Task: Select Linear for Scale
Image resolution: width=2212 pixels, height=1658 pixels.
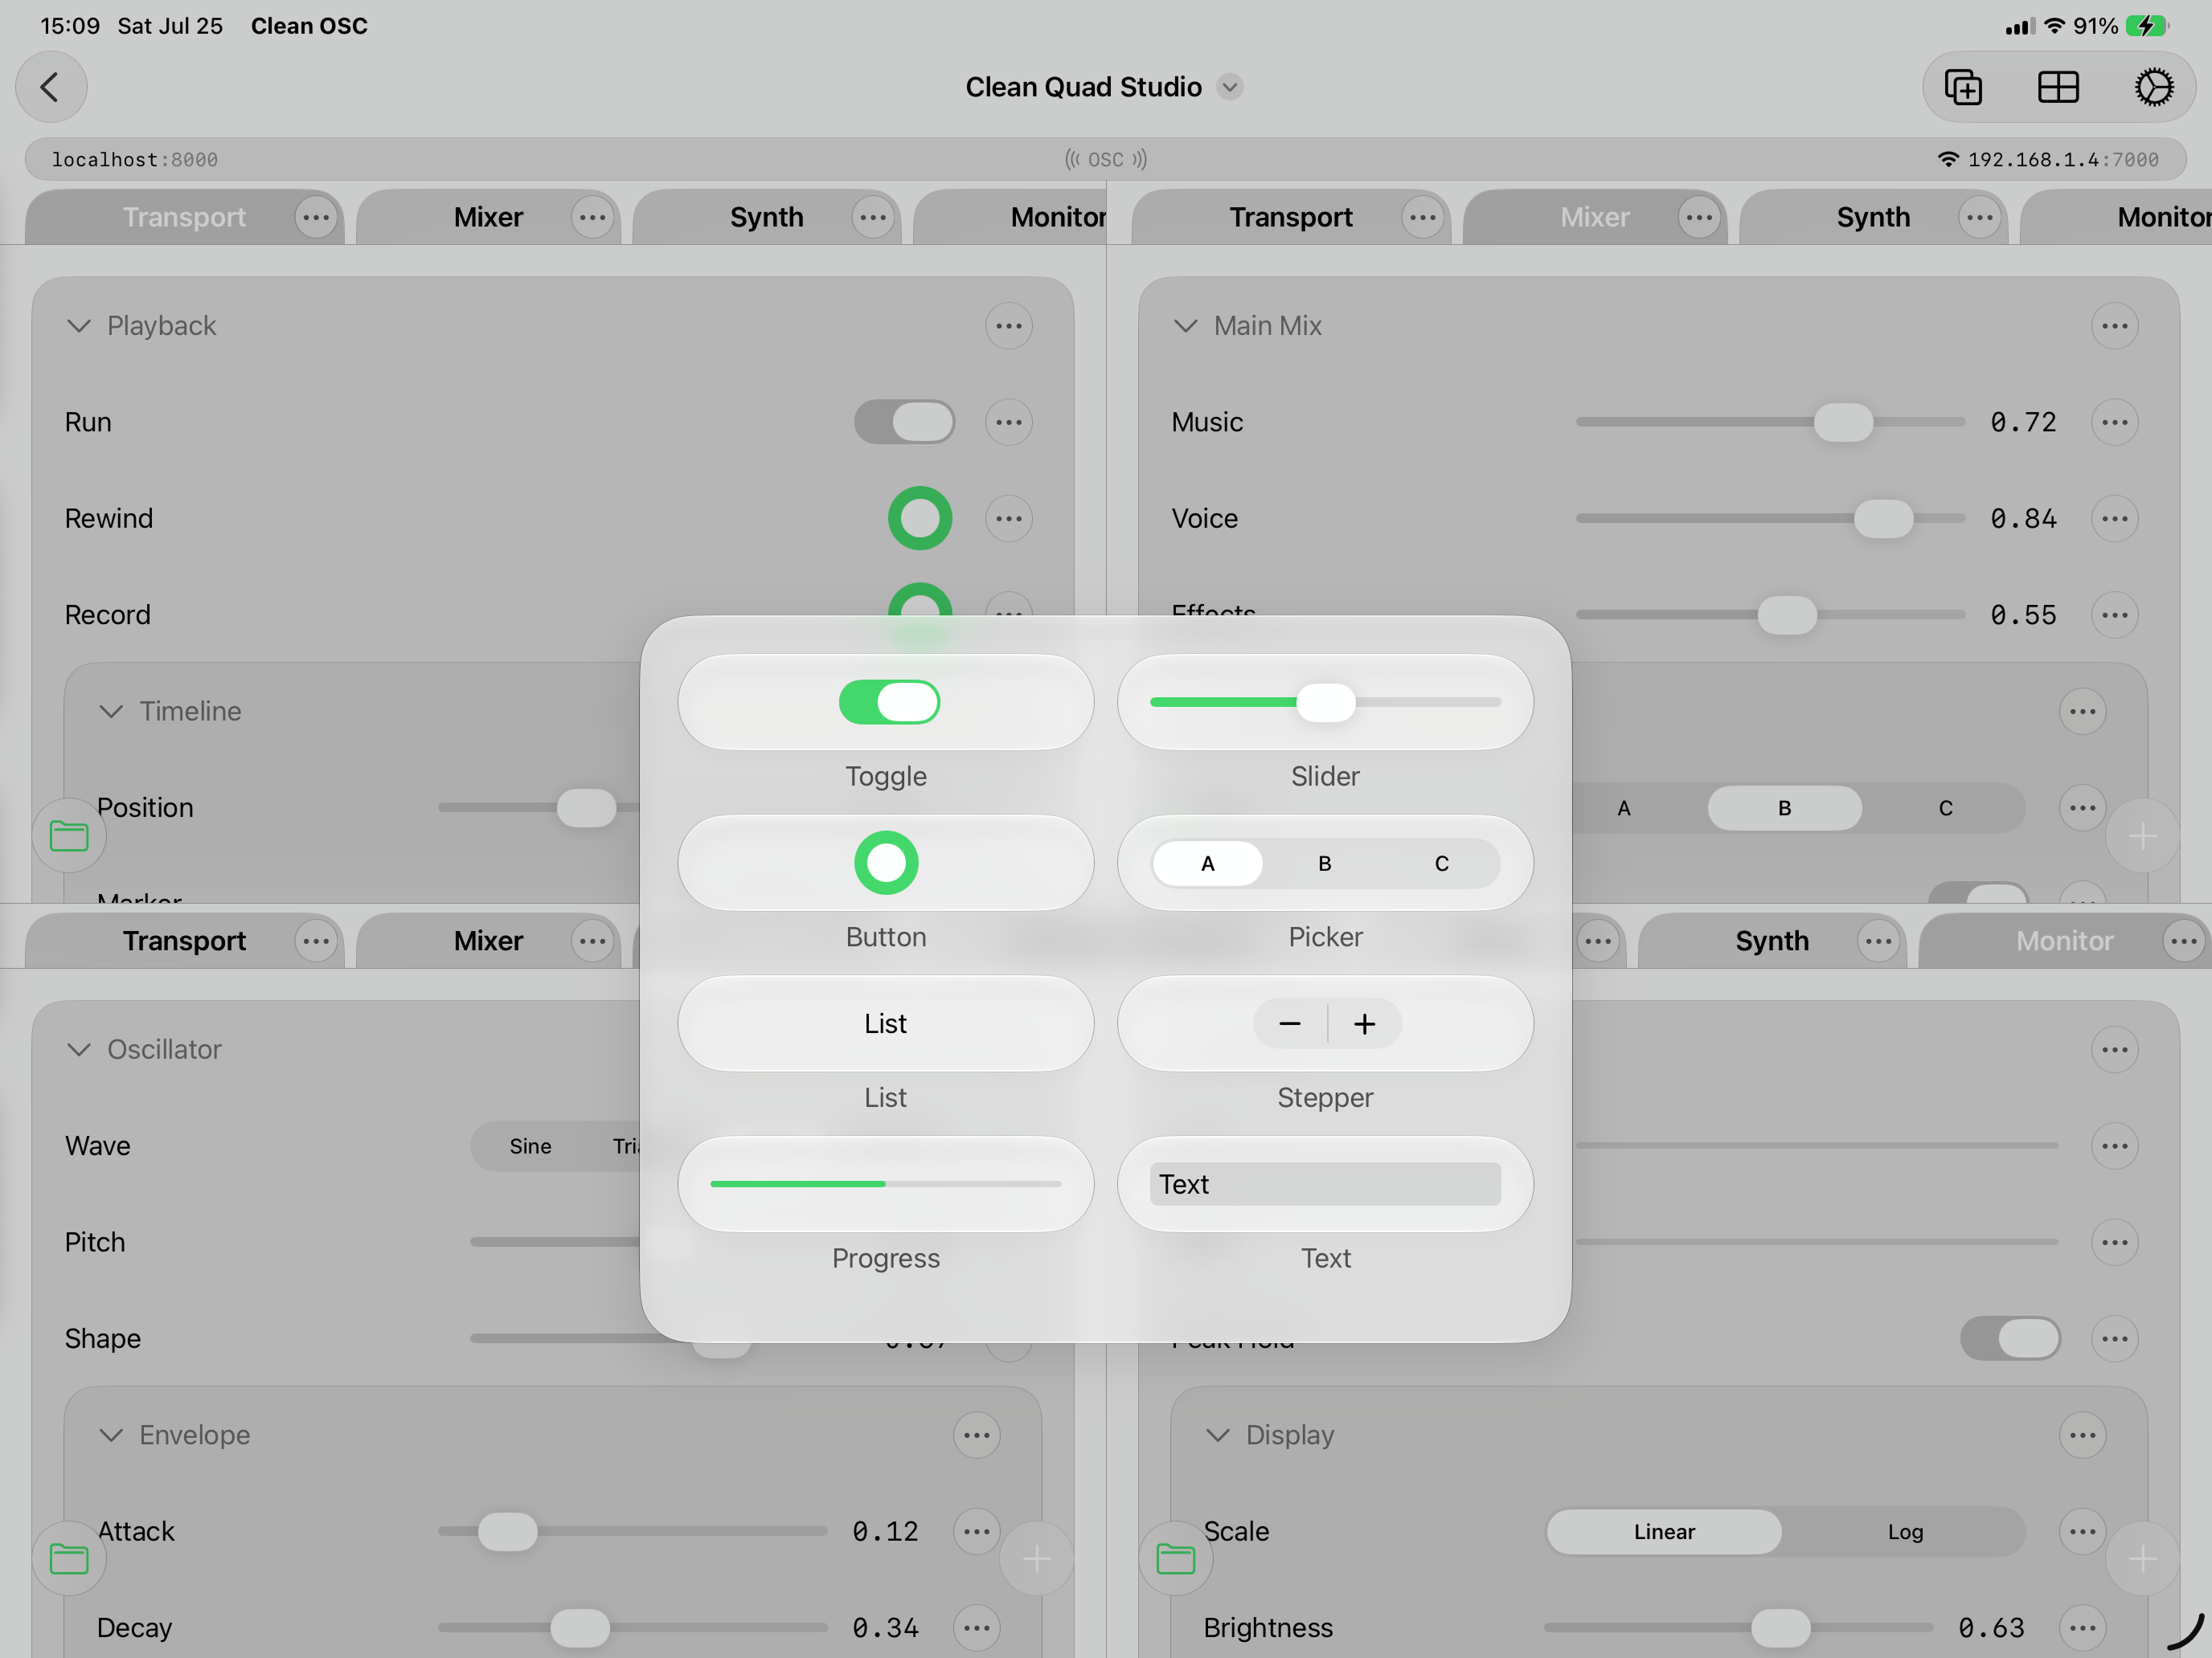Action: pyautogui.click(x=1664, y=1532)
